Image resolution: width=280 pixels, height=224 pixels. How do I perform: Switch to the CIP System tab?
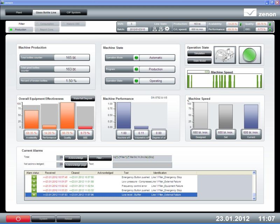click(73, 13)
